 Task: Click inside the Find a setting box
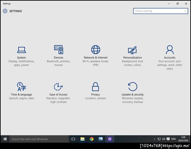click(161, 11)
